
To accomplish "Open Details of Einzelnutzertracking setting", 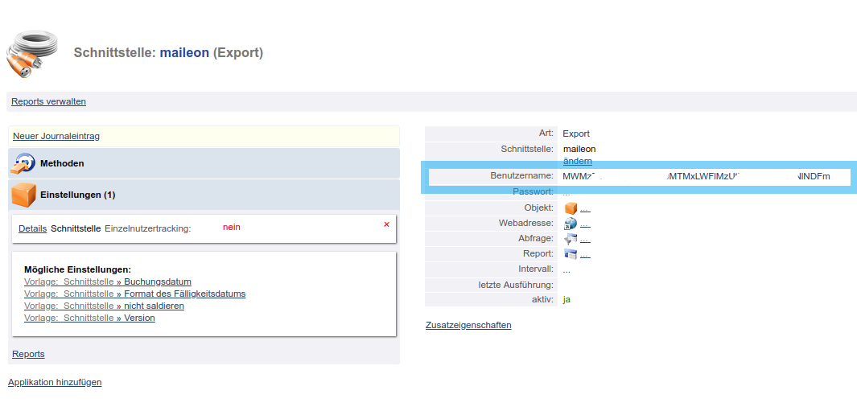I will pyautogui.click(x=32, y=228).
